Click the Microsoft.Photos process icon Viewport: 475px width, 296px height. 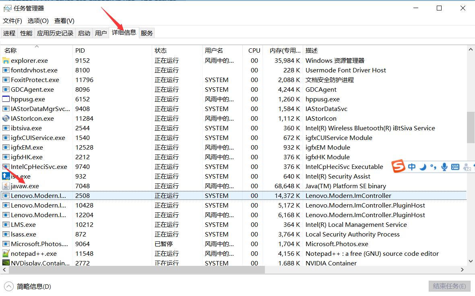click(6, 244)
